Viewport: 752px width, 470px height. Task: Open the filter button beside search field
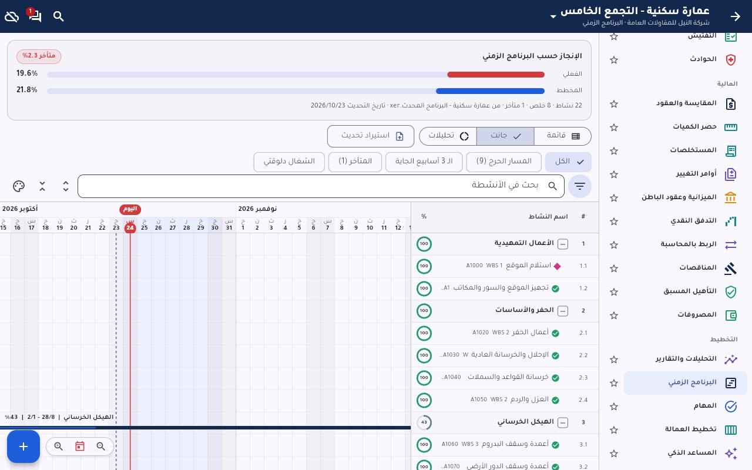point(580,186)
